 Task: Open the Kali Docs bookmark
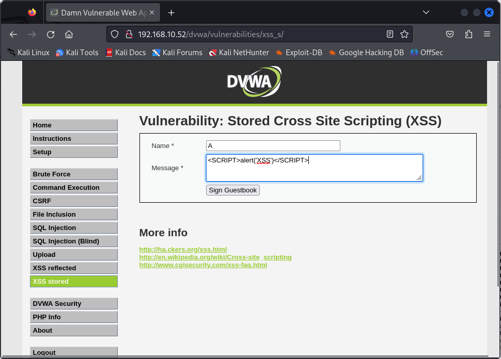tap(126, 53)
